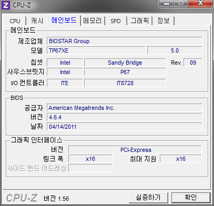This screenshot has width=214, height=206.
Task: Minimize the CPU-Z window
Action: tap(167, 4)
